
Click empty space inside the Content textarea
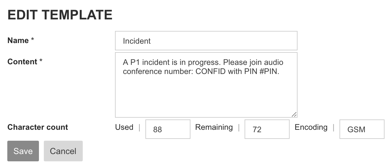click(206, 97)
